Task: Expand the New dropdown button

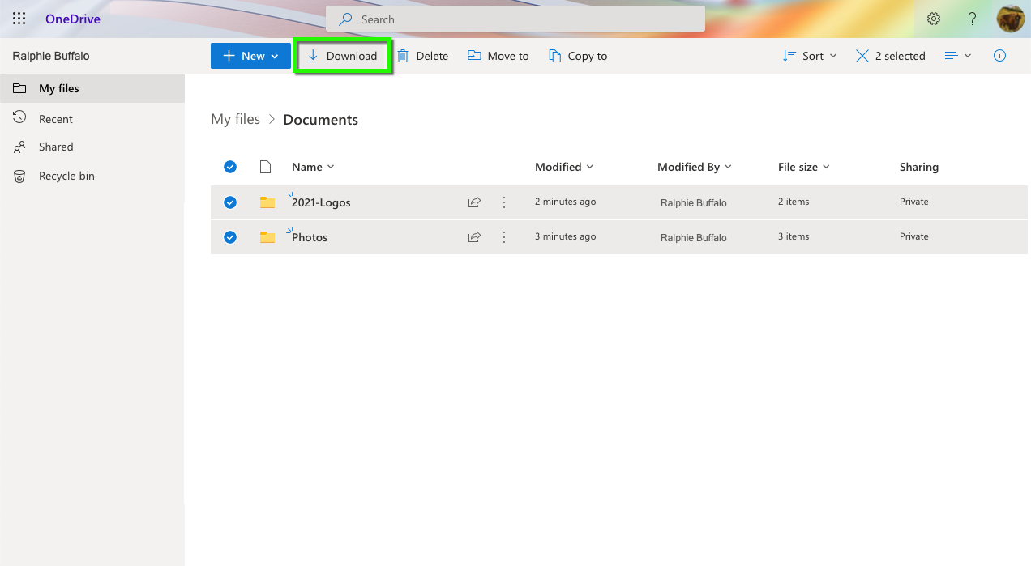Action: point(250,56)
